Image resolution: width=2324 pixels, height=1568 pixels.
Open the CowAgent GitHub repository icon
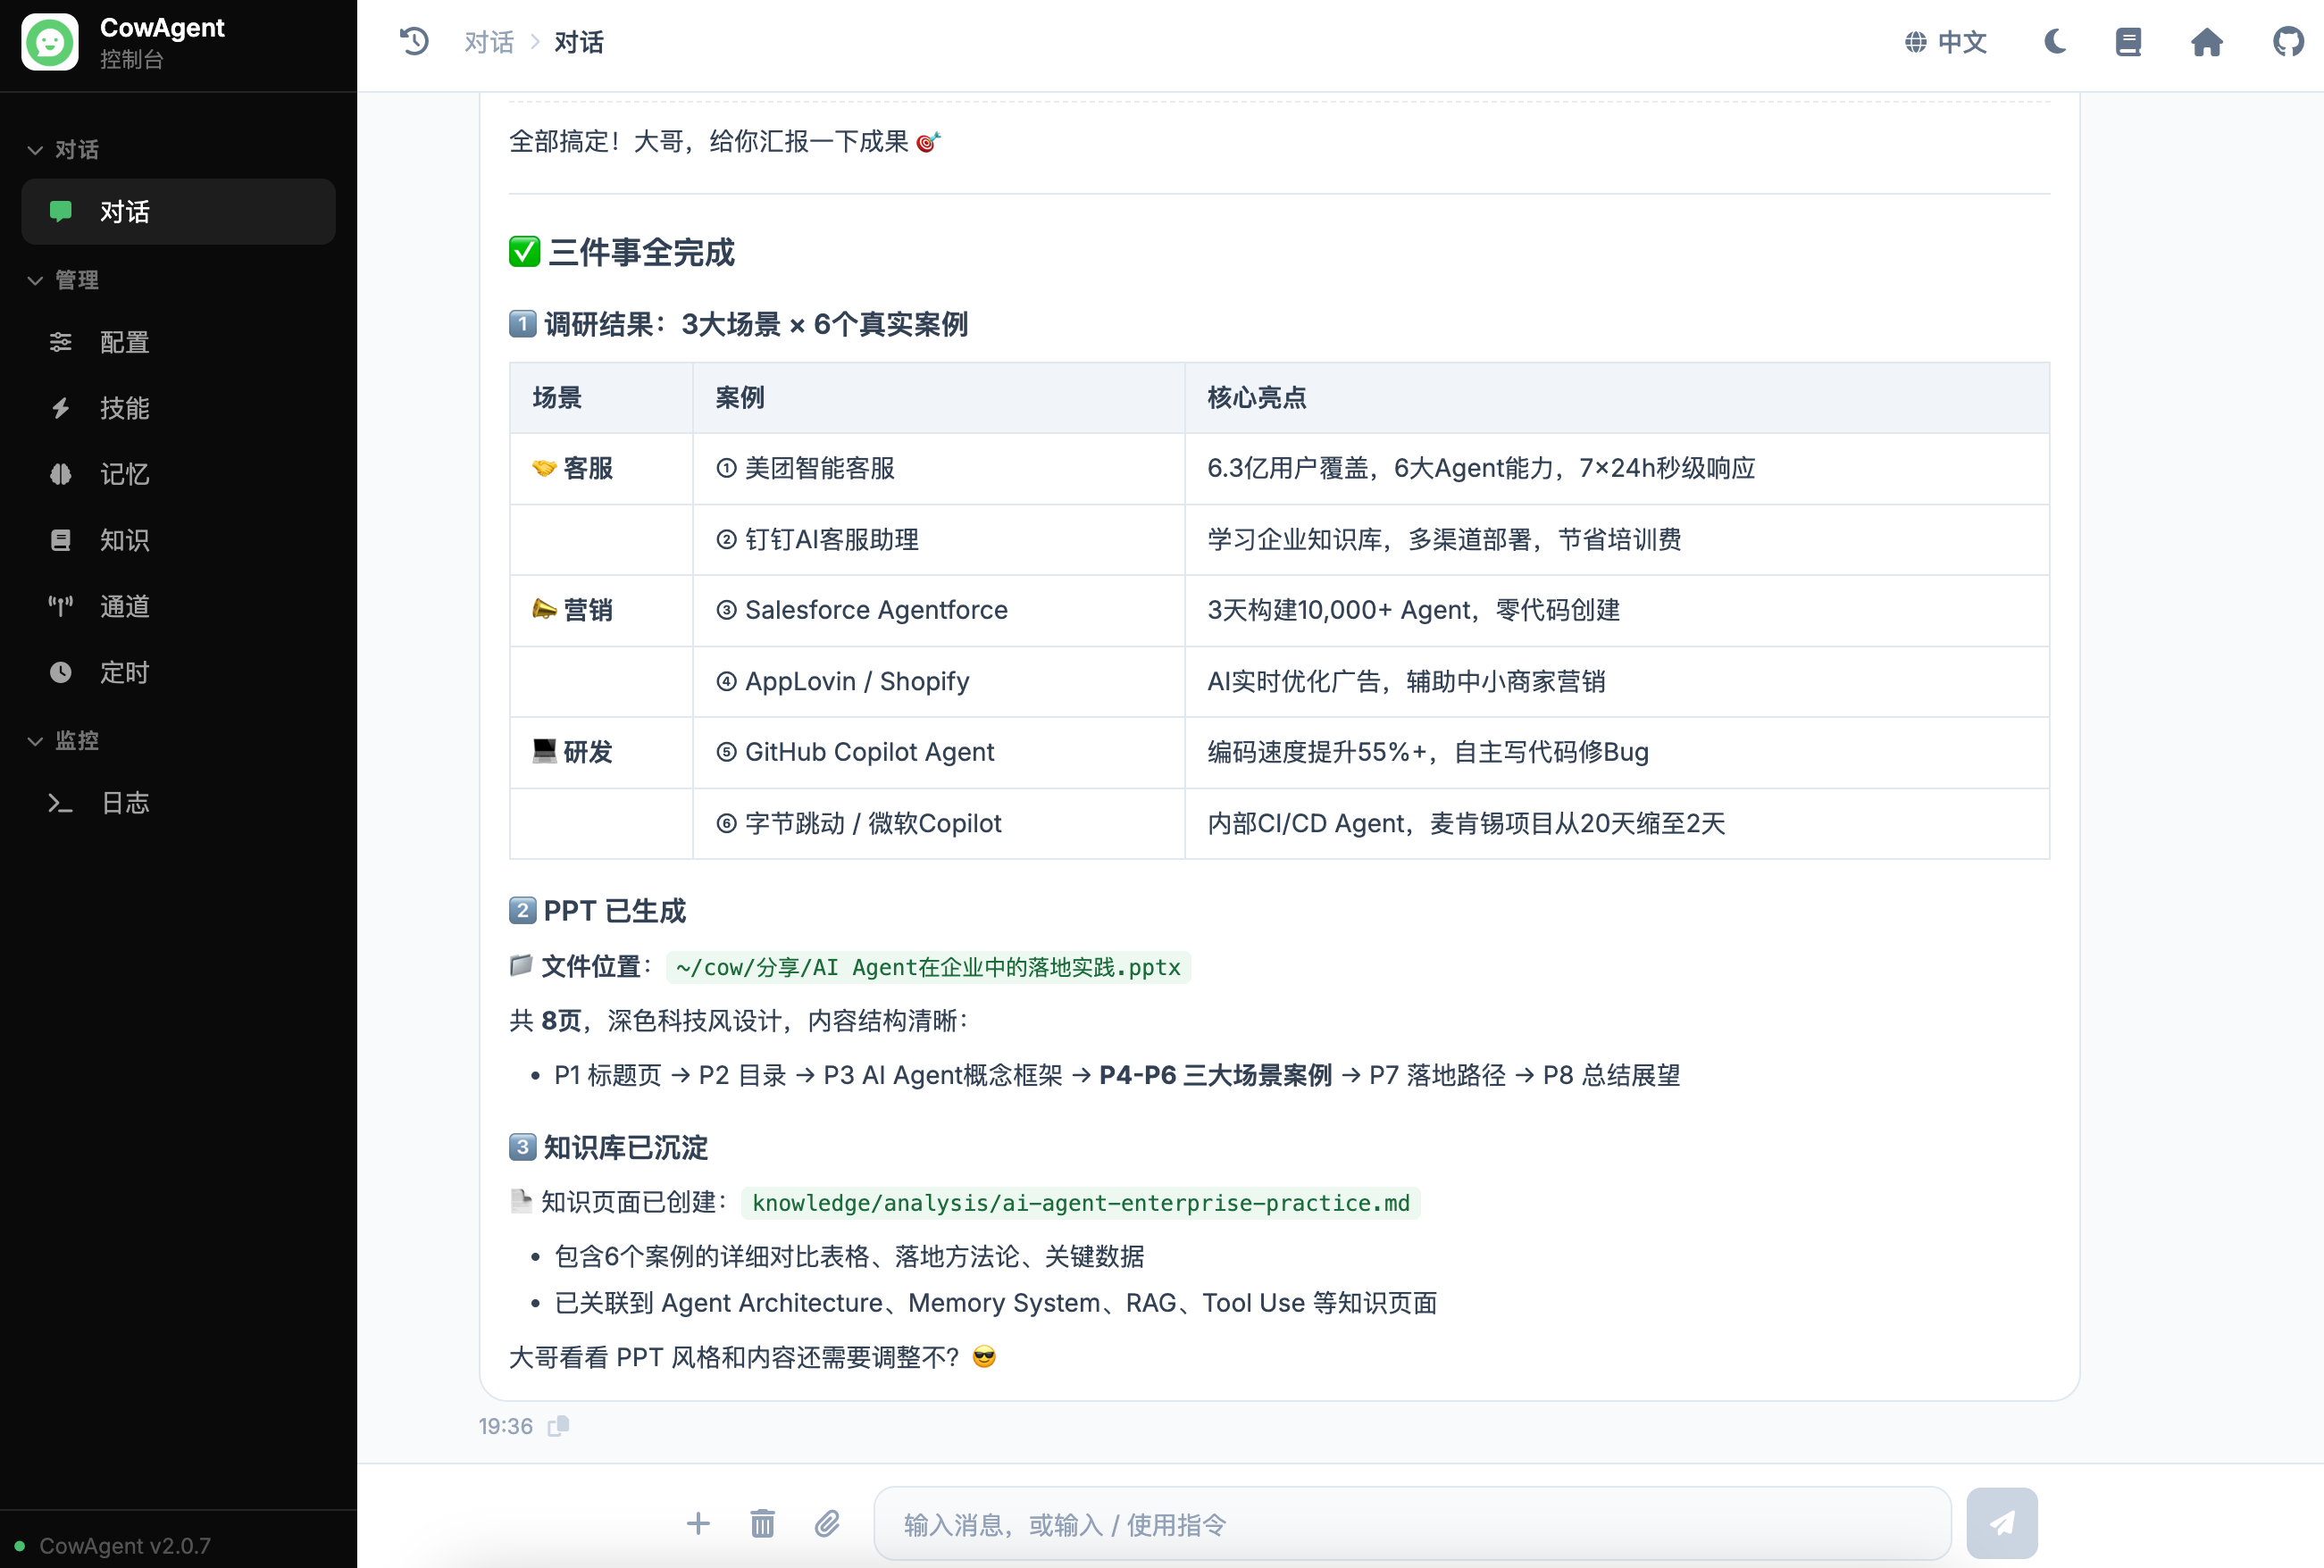(2288, 42)
